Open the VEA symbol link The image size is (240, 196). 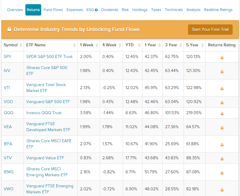pos(8,127)
